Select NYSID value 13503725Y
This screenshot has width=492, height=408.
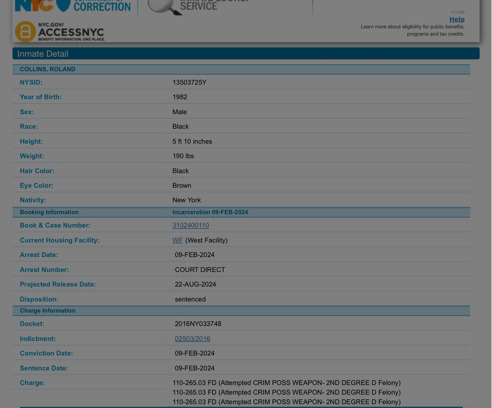(190, 83)
